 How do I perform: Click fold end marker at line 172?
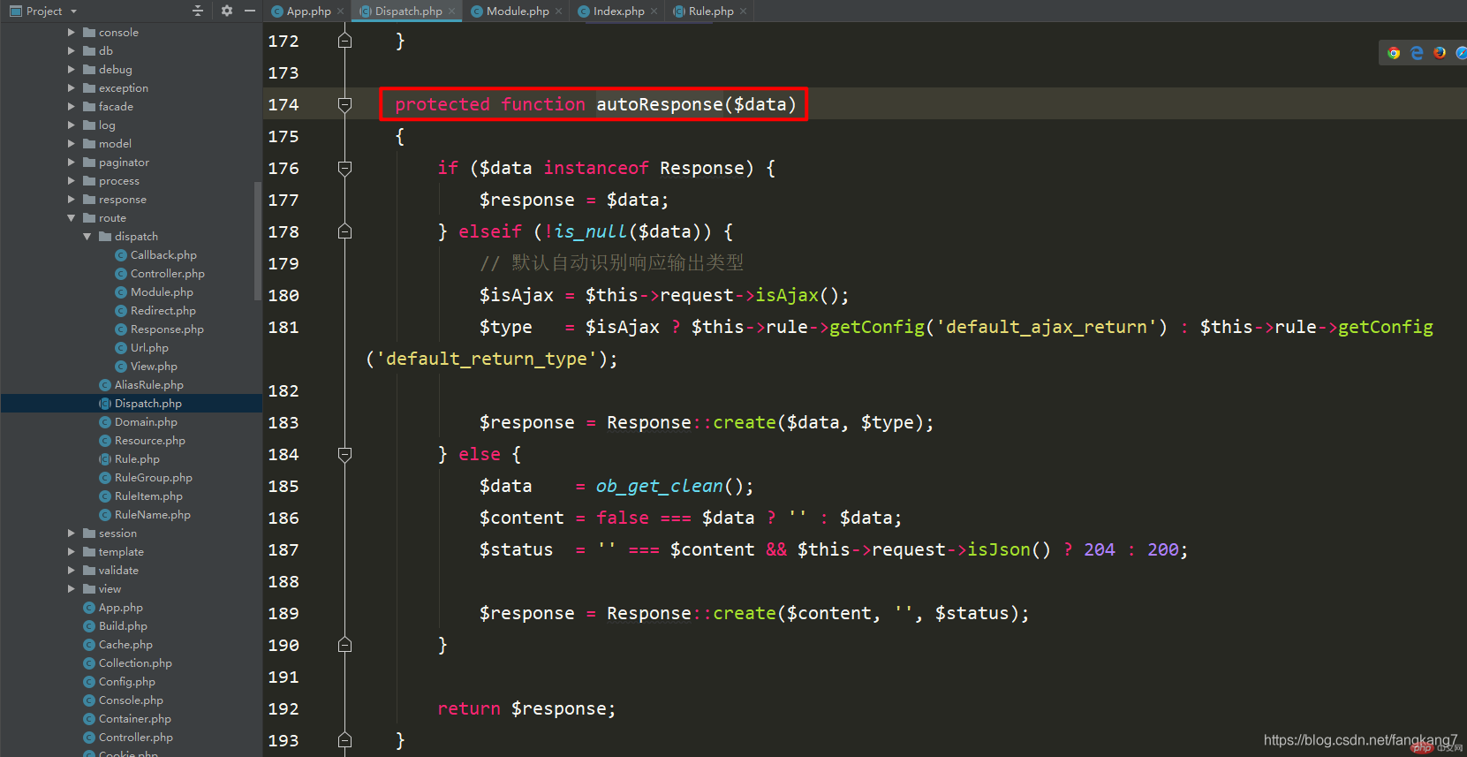345,41
